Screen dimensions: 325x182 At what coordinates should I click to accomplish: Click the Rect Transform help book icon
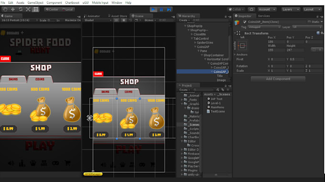click(318, 33)
